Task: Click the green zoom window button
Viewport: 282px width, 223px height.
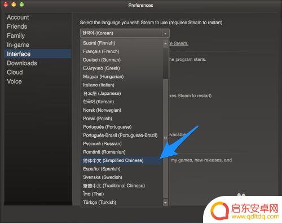Action: click(x=22, y=4)
